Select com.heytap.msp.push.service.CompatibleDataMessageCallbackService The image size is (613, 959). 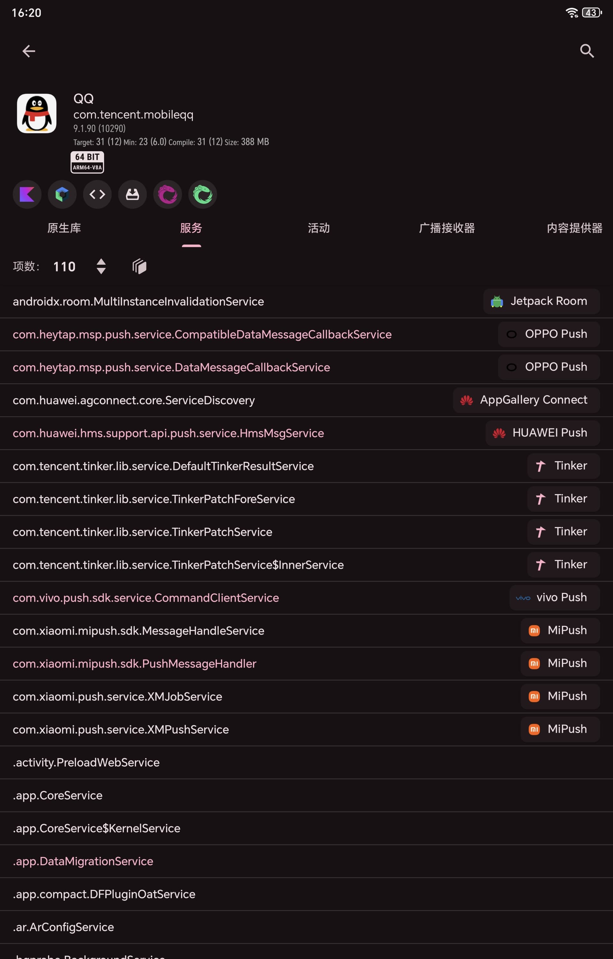[306, 335]
